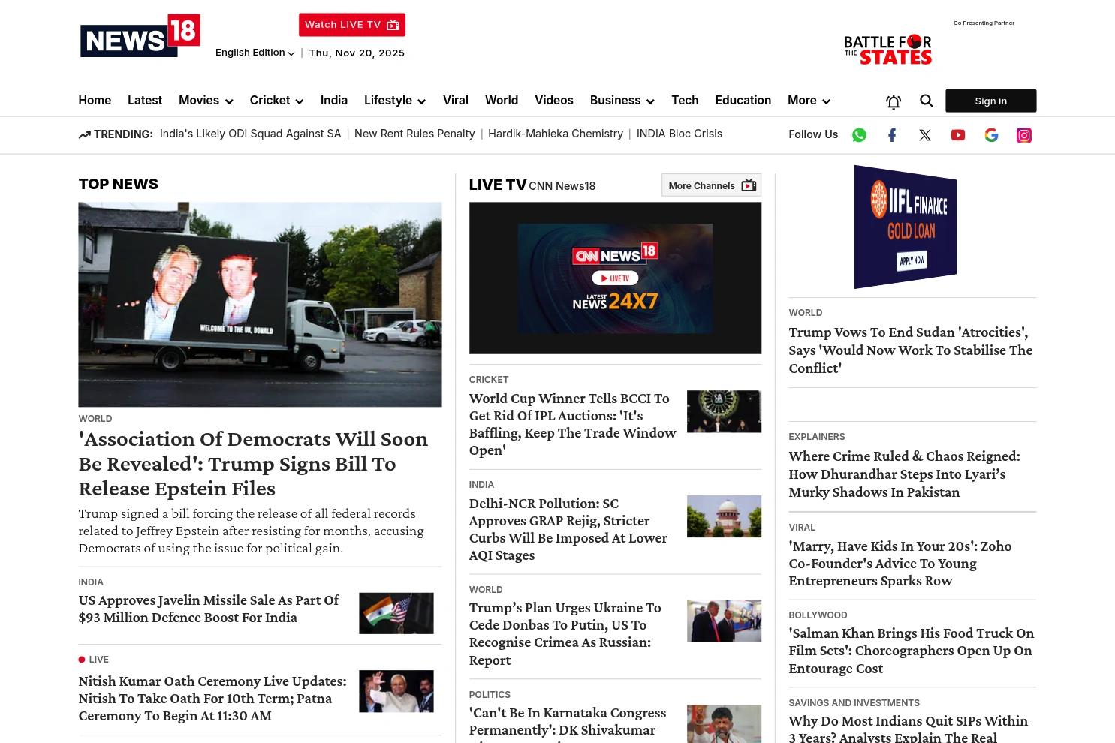Image resolution: width=1115 pixels, height=743 pixels.
Task: Open the World nav item
Action: click(x=502, y=101)
